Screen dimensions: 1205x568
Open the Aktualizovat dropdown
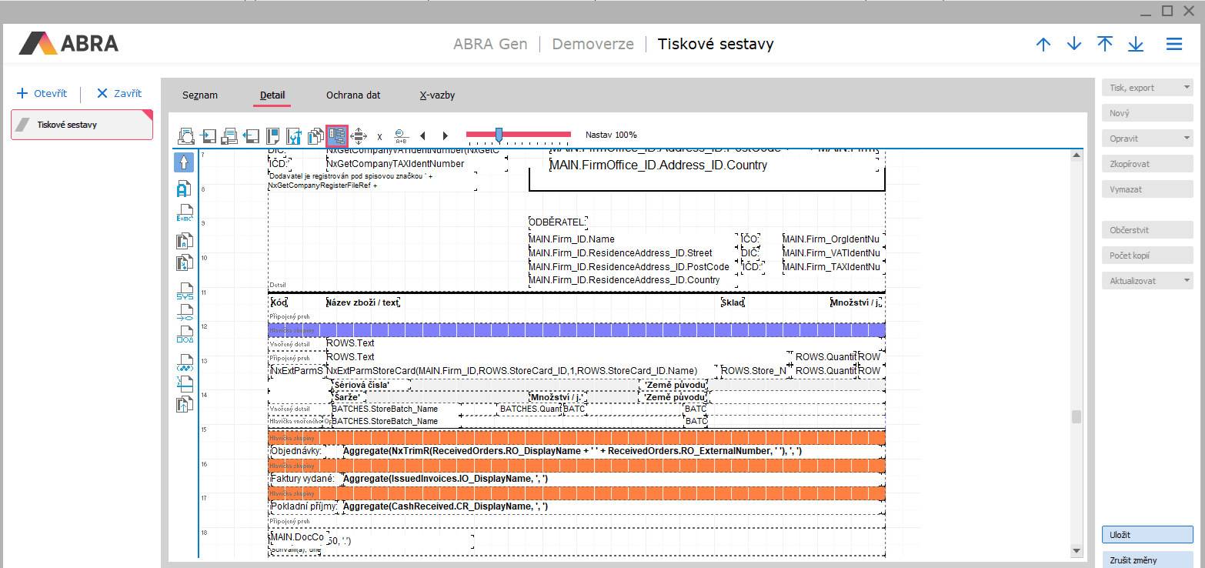pyautogui.click(x=1147, y=281)
